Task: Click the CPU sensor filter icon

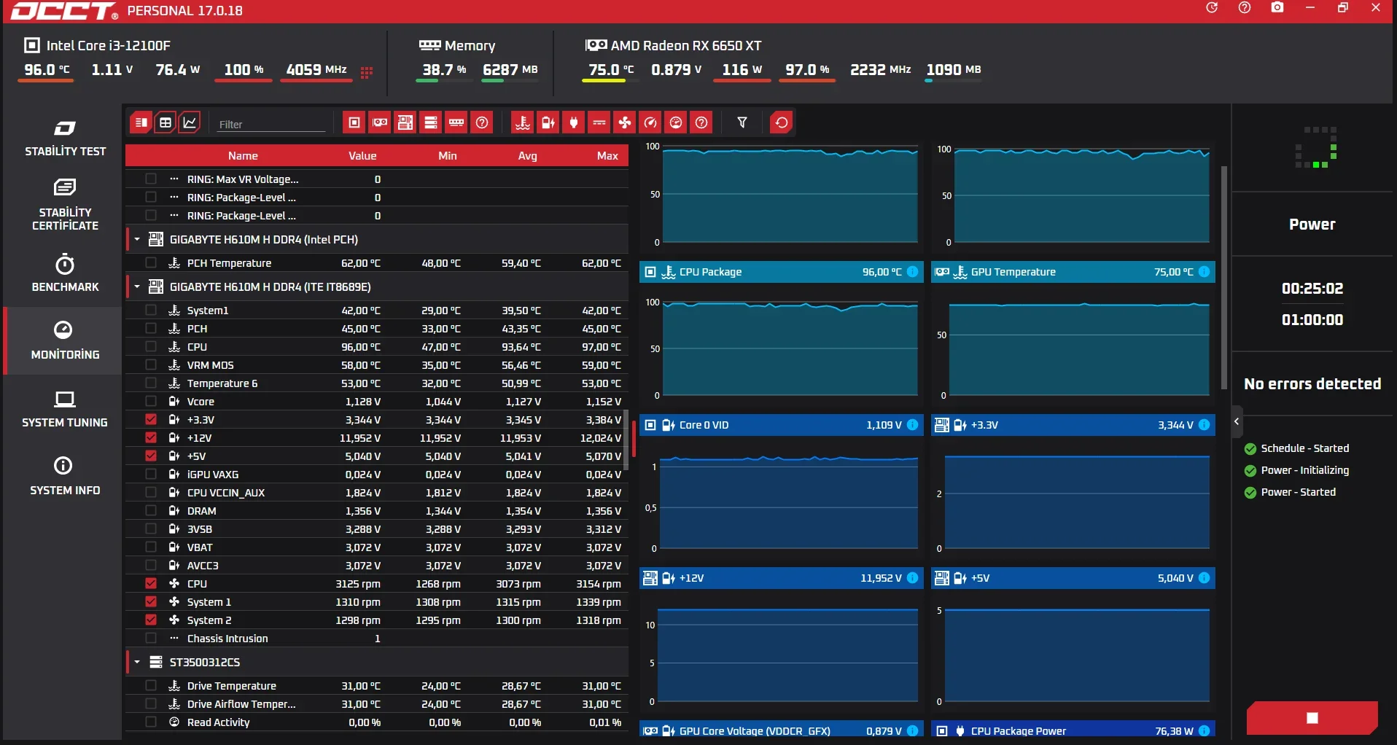Action: (354, 122)
